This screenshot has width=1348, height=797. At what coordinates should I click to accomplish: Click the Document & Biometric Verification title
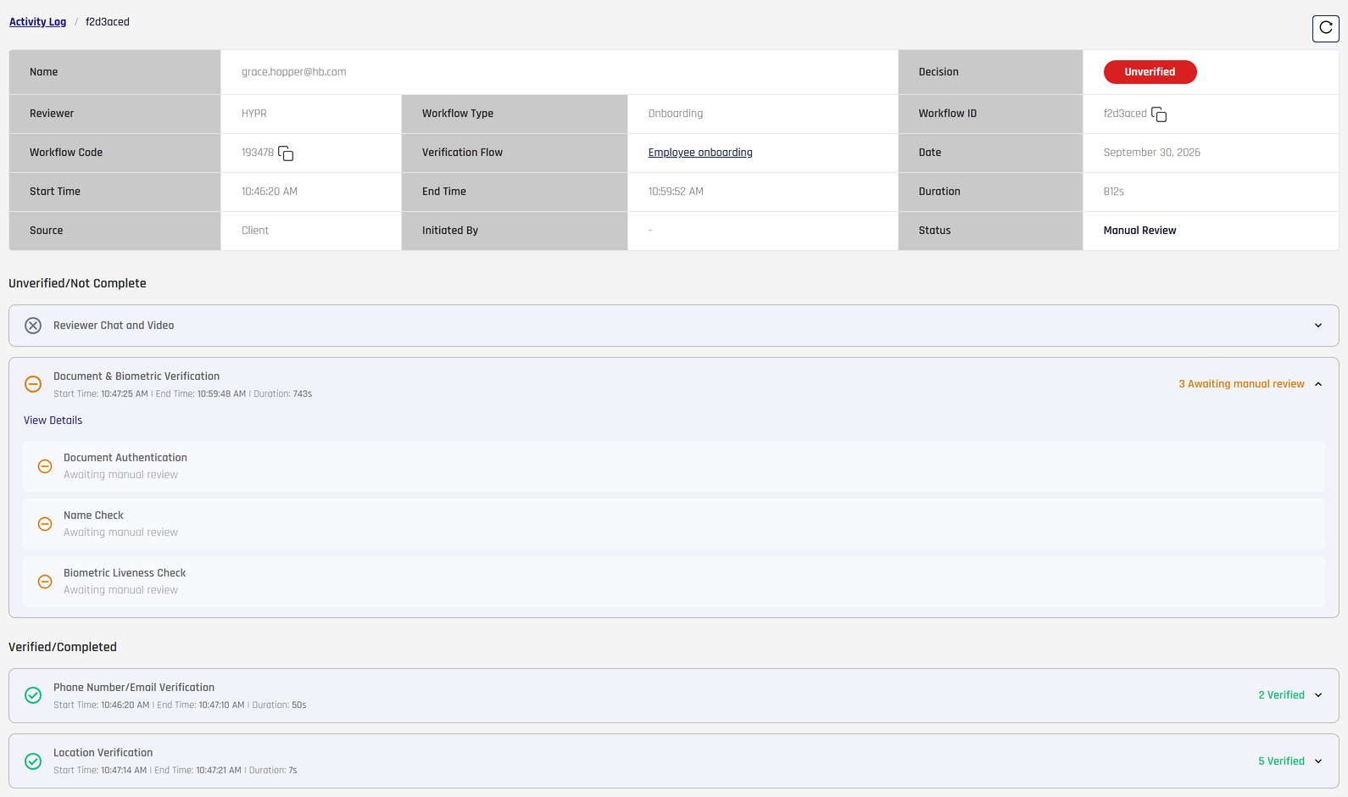pyautogui.click(x=136, y=376)
